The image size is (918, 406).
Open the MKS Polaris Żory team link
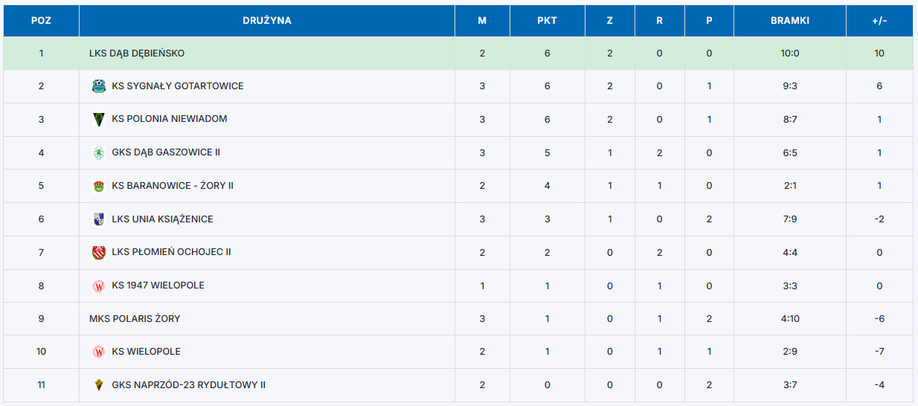point(135,318)
